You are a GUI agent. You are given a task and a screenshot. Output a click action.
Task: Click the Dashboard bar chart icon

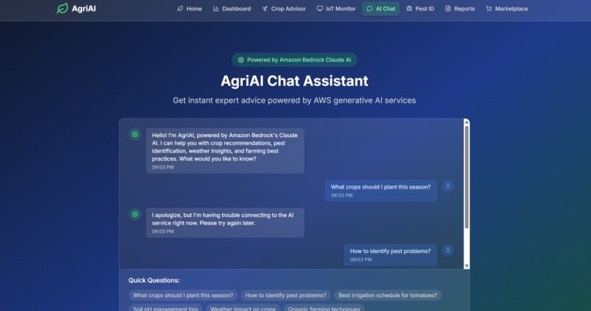click(216, 9)
